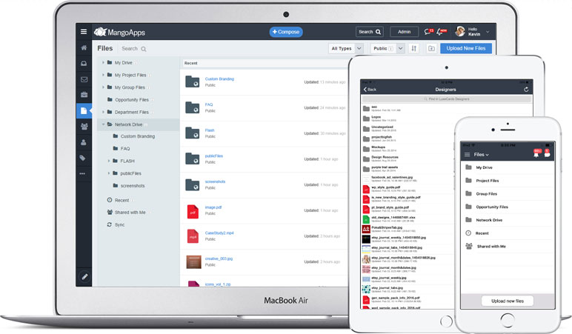
Task: Select Opportunity Files in the tree
Action: 132,100
